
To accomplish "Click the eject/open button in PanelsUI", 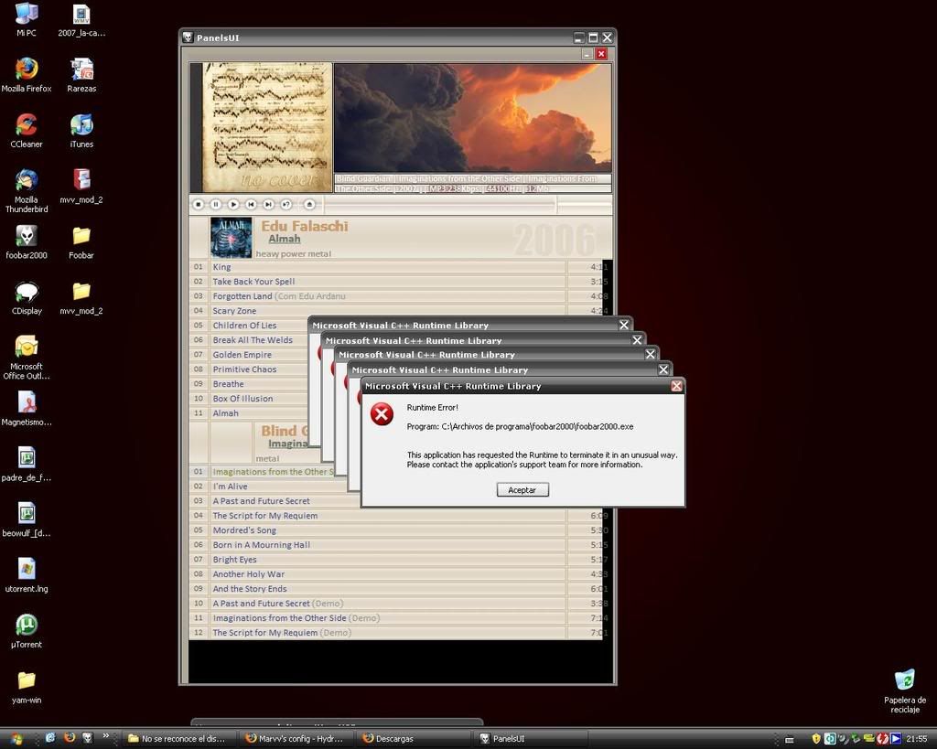I will pos(309,204).
